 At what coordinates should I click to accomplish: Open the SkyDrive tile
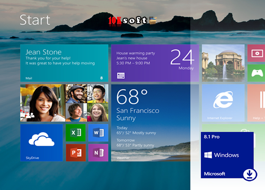(x=41, y=143)
